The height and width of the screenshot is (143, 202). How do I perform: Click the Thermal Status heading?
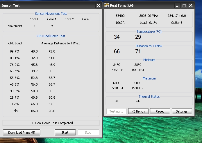[149, 97]
